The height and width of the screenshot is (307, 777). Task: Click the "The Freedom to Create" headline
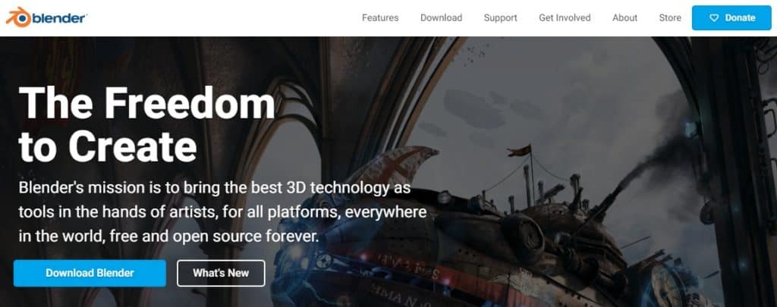tap(146, 124)
